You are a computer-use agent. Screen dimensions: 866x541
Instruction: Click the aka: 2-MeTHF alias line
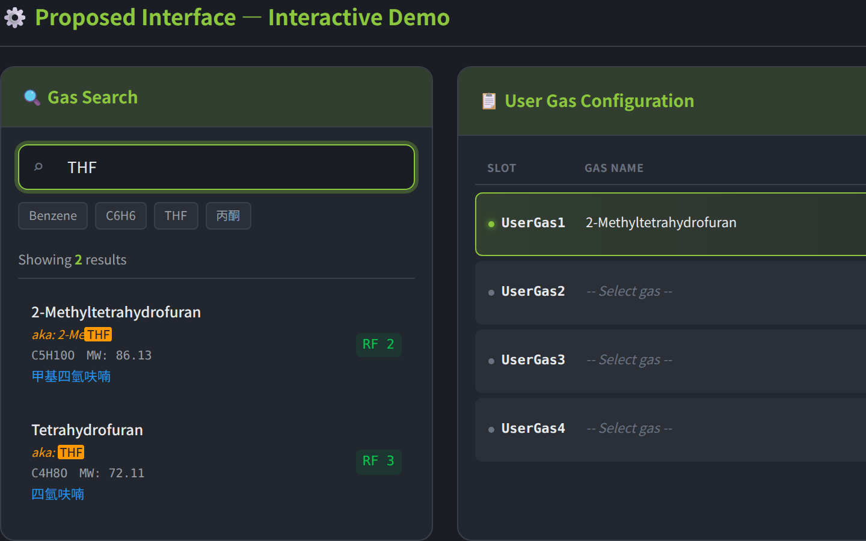click(x=72, y=334)
